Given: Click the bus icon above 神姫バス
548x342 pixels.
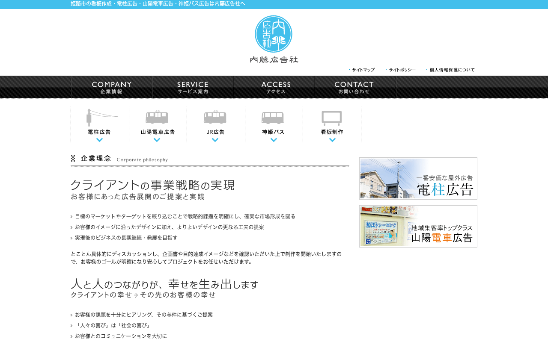Looking at the screenshot, I should coord(273,118).
